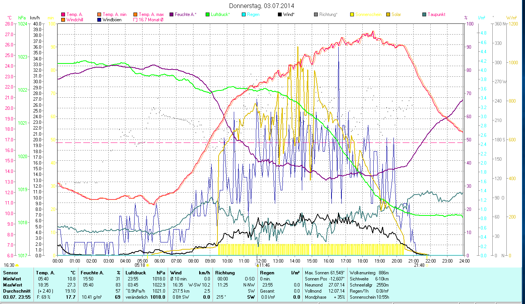The image size is (525, 304).
Task: Click the yellow marker beside 16:30
Action: click(17, 265)
